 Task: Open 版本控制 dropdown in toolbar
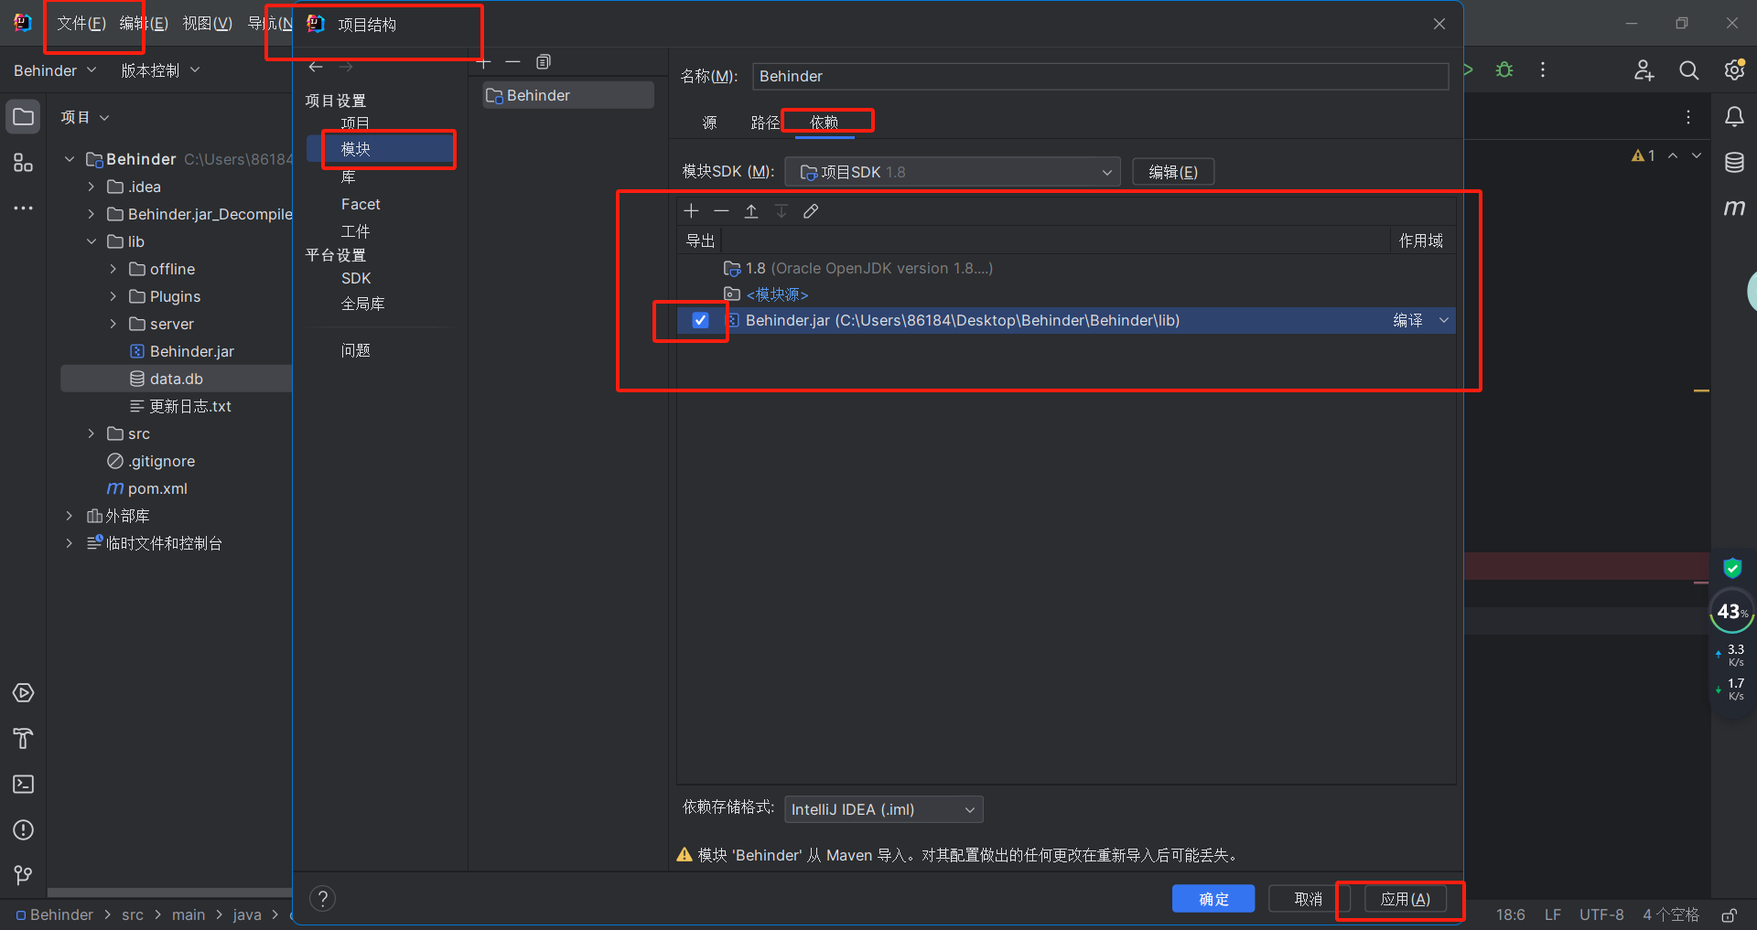pos(160,70)
